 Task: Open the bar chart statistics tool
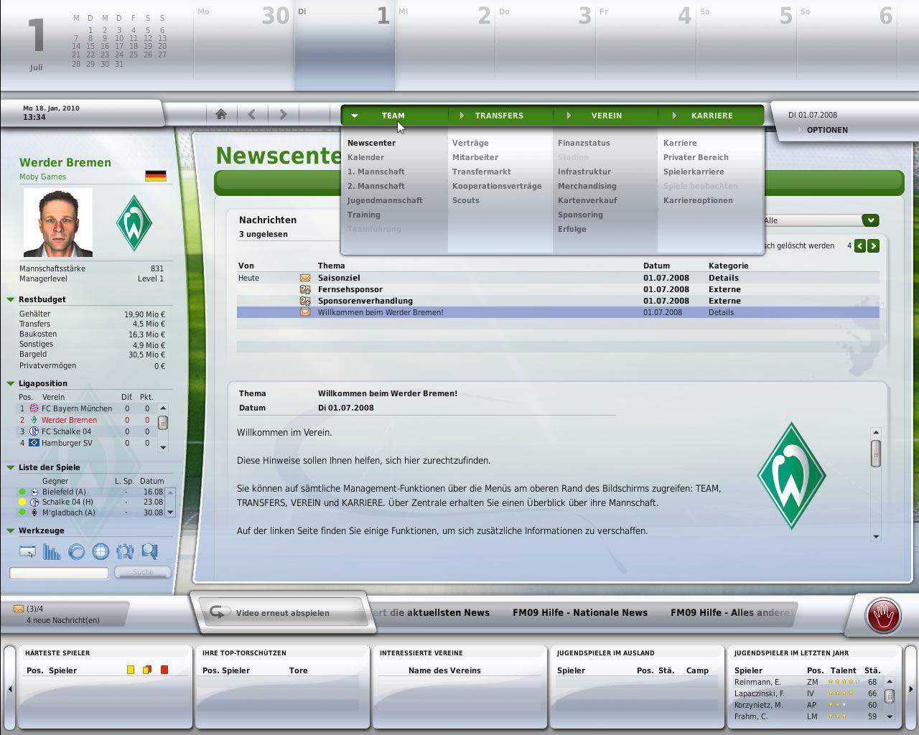point(52,551)
